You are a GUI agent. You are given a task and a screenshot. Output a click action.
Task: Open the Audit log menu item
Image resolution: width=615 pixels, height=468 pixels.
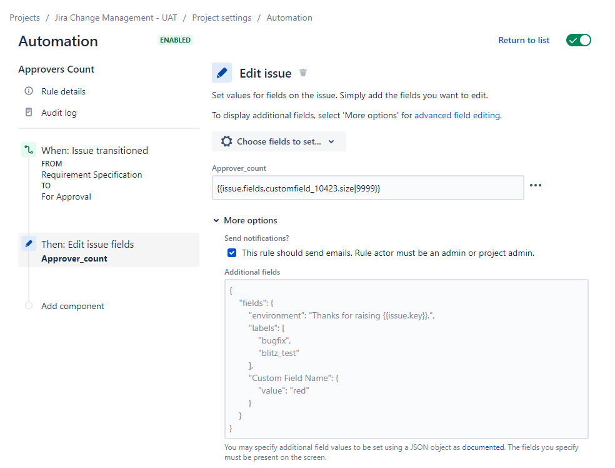click(59, 113)
